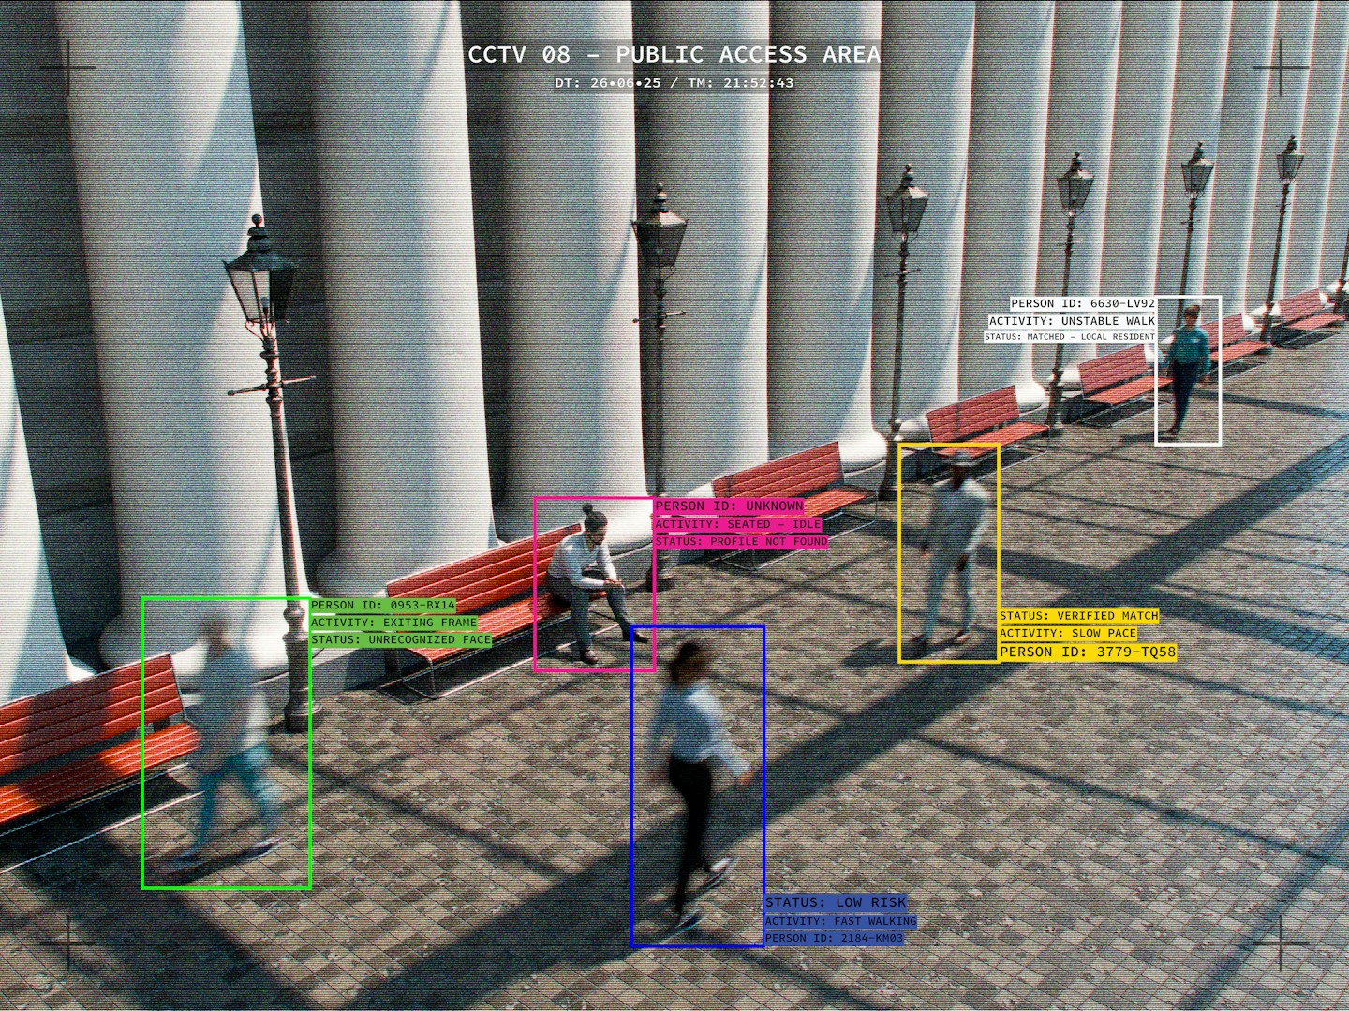Select the PERSON ID: UNKNOWN pink label
Viewport: 1349px width, 1011px height.
(729, 506)
